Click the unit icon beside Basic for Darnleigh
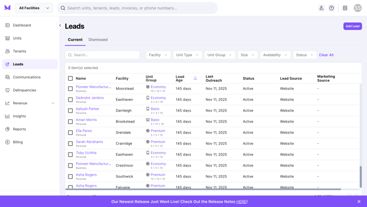The image size is (367, 207). (x=148, y=109)
